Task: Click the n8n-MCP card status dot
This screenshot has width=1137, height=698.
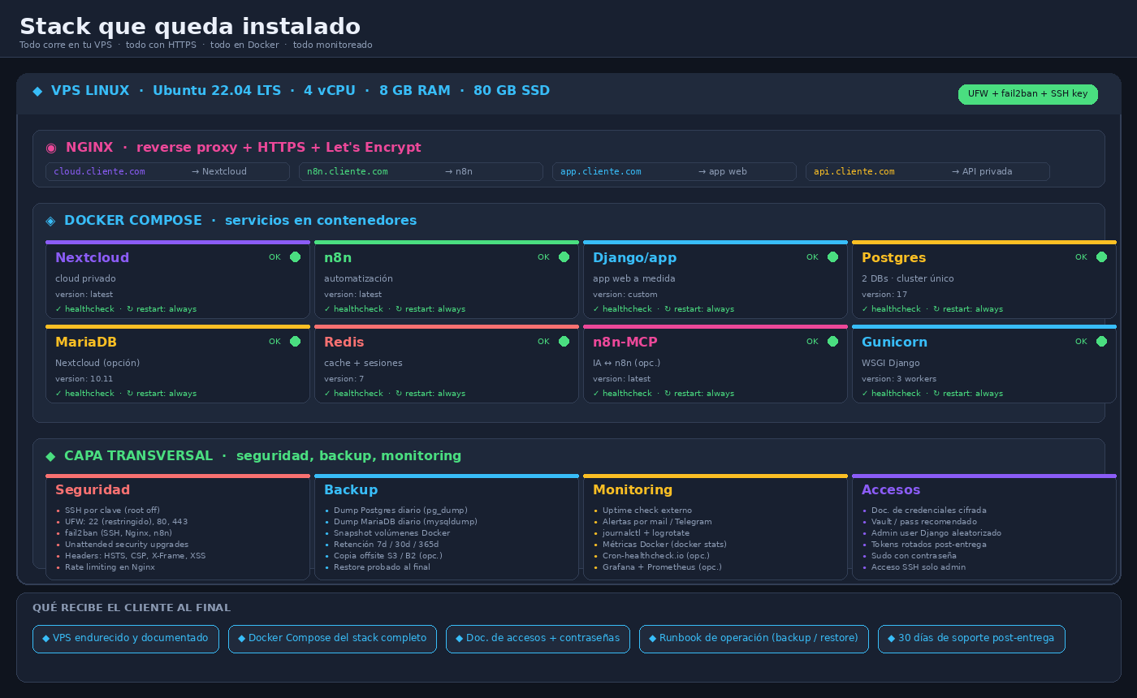Action: pyautogui.click(x=832, y=342)
